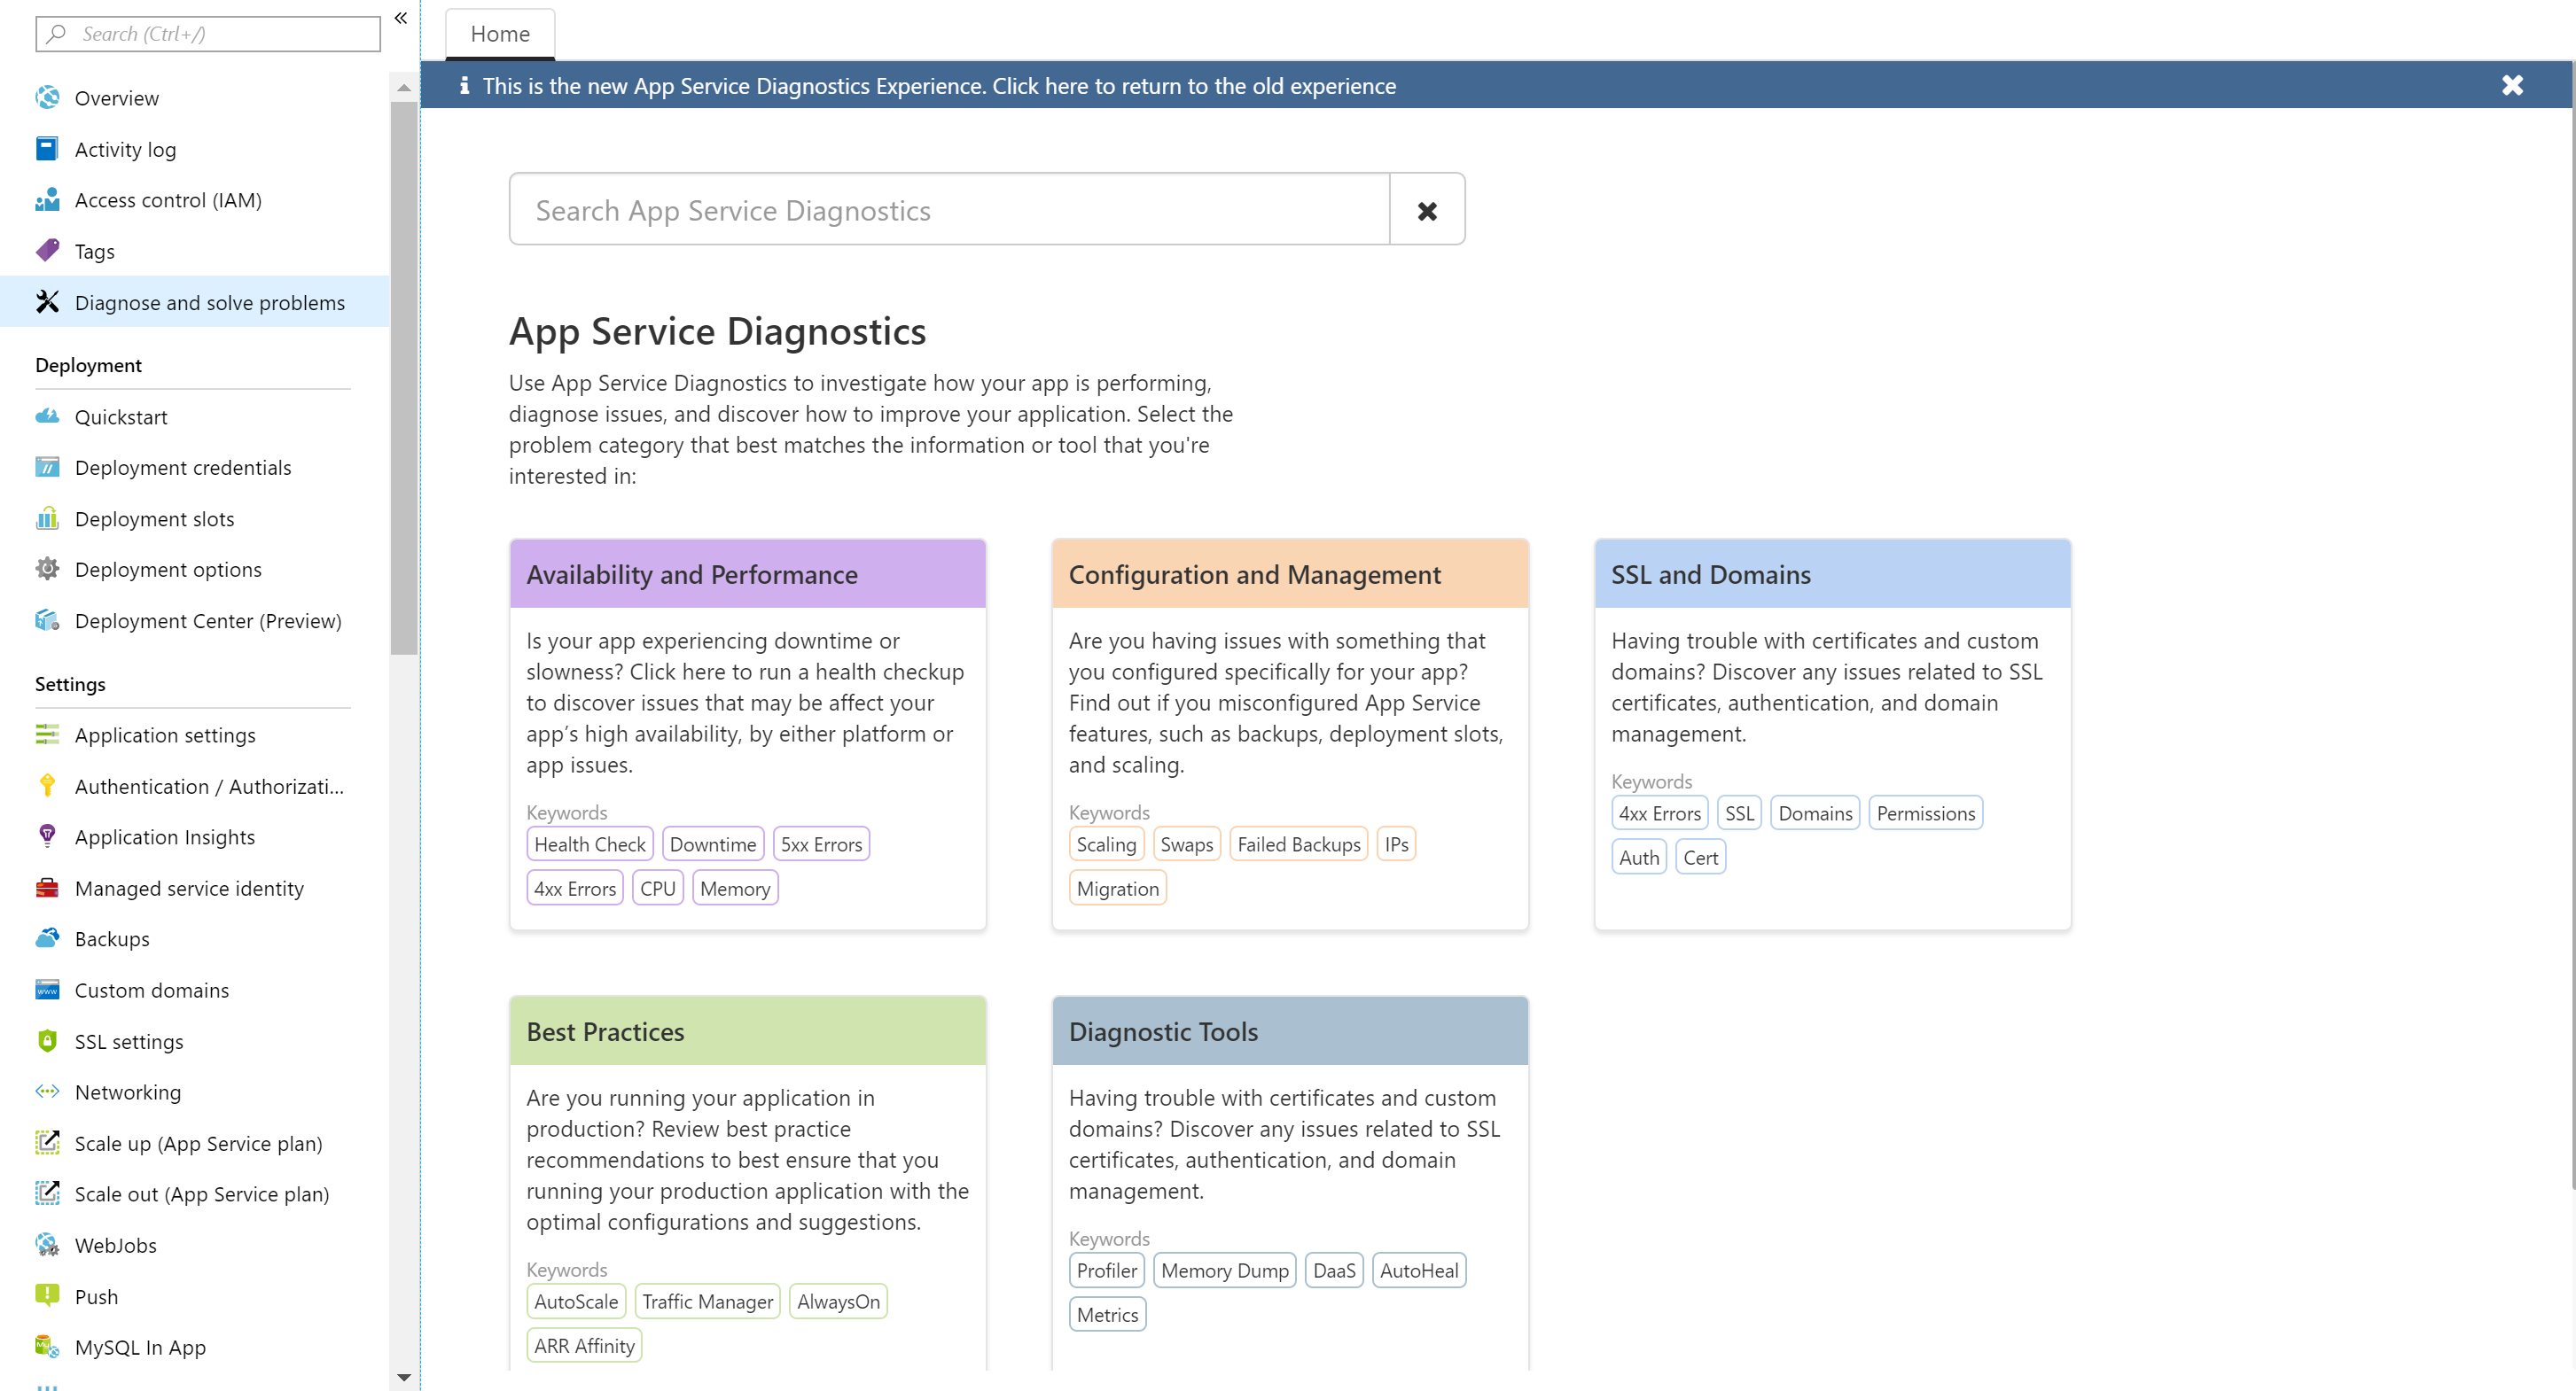The height and width of the screenshot is (1391, 2576).
Task: Open the Diagnostic Tools category card header
Action: click(x=1289, y=1031)
